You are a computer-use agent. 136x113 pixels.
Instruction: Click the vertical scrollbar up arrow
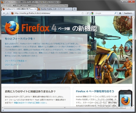coord(133,17)
